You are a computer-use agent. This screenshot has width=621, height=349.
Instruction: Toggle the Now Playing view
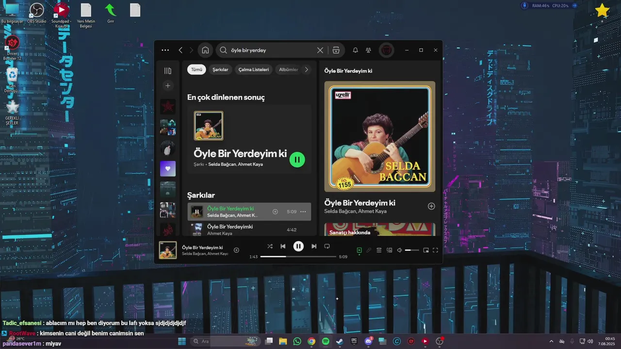pos(360,250)
